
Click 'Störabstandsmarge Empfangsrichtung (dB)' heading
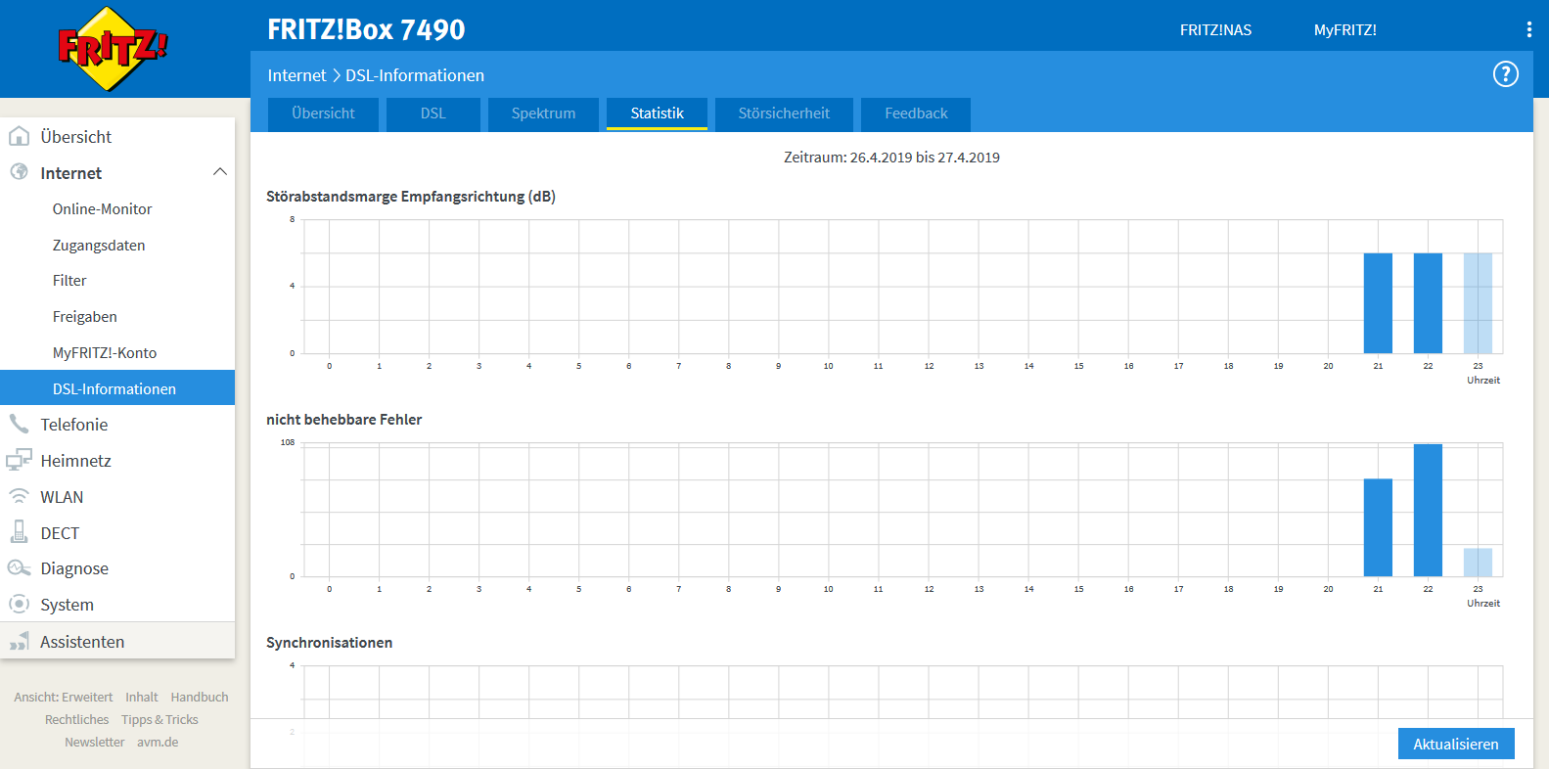(x=411, y=196)
